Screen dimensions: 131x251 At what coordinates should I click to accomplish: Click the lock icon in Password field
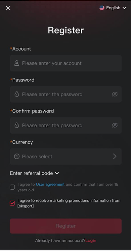(17, 94)
